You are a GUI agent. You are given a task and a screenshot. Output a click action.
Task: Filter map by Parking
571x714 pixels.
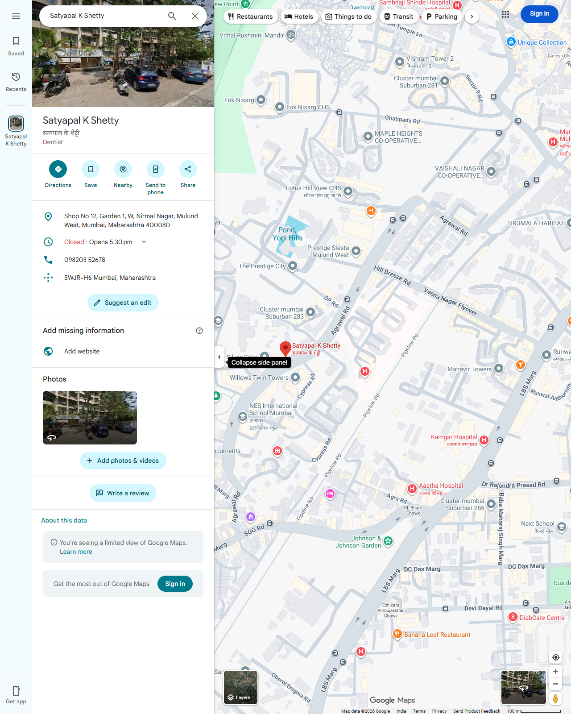click(442, 17)
